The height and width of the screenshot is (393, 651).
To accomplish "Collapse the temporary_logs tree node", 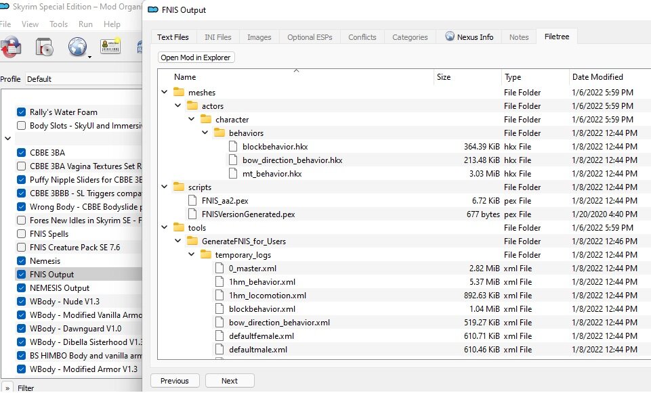I will pyautogui.click(x=192, y=254).
